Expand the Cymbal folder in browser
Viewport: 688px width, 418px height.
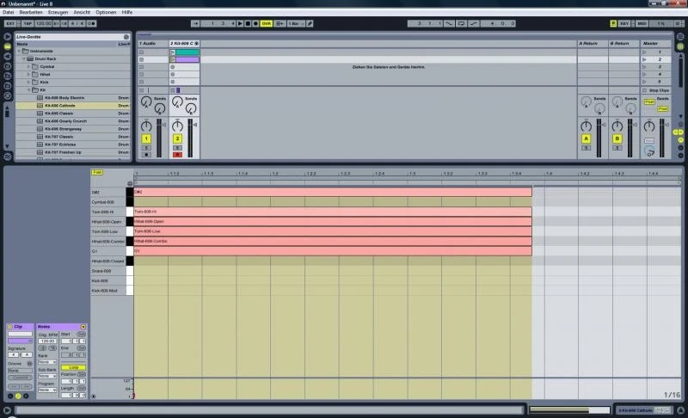click(x=29, y=65)
